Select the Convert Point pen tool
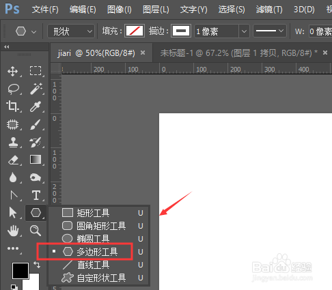Viewport: 332px width, 290px height. coord(14,195)
